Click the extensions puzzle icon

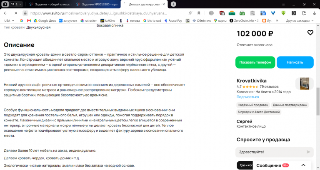[x=304, y=13]
